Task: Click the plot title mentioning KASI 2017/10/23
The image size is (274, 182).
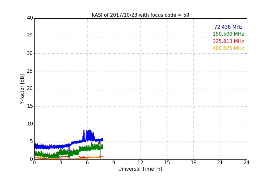Action: pos(140,15)
